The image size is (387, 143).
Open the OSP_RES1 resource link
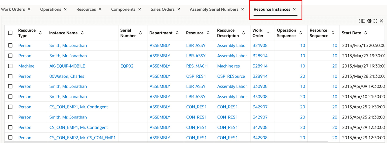(196, 76)
